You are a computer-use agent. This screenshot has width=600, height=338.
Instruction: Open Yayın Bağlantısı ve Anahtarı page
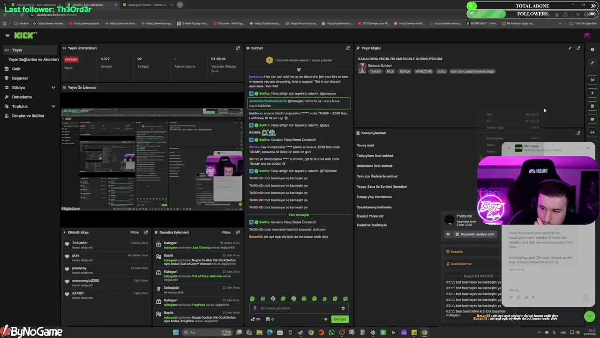(33, 59)
